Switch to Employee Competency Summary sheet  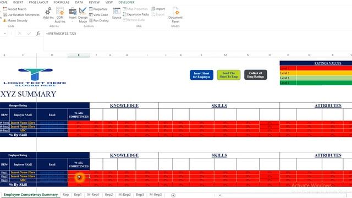(x=31, y=195)
